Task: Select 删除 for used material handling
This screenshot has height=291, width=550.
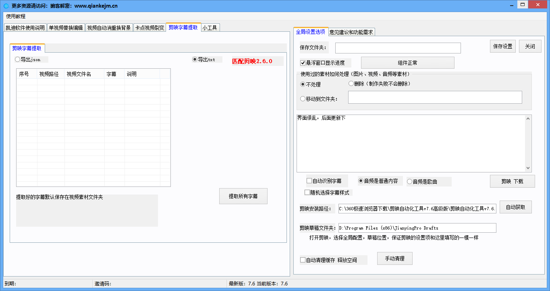Action: point(350,83)
